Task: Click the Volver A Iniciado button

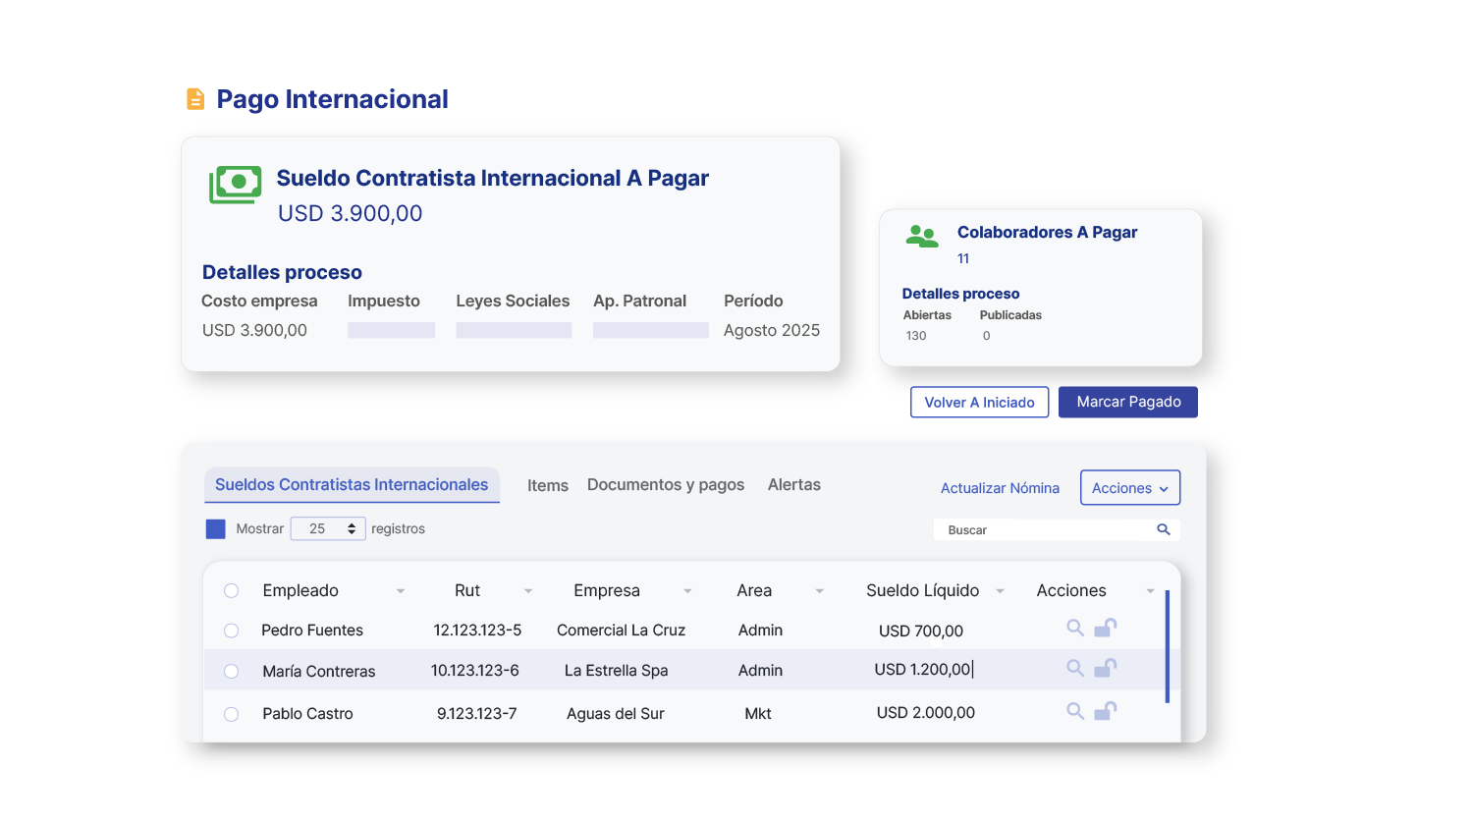Action: click(x=980, y=403)
